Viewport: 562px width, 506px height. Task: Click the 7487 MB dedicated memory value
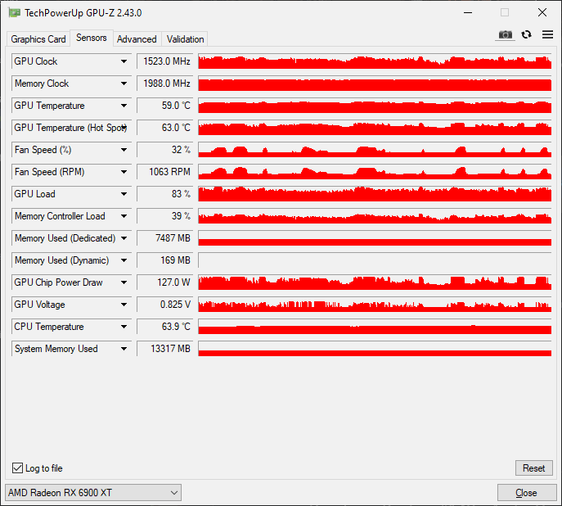click(164, 238)
